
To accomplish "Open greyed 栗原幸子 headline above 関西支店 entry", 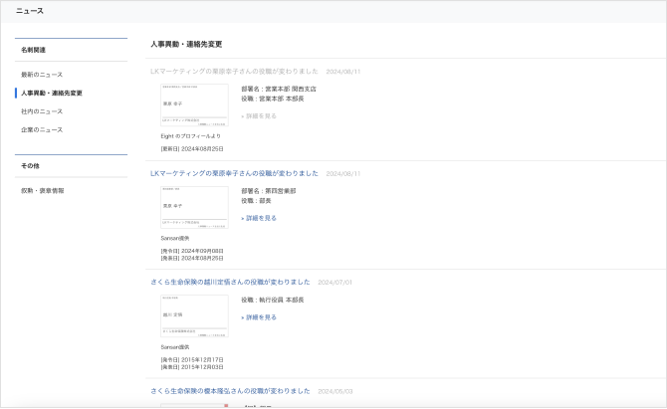I will click(235, 71).
